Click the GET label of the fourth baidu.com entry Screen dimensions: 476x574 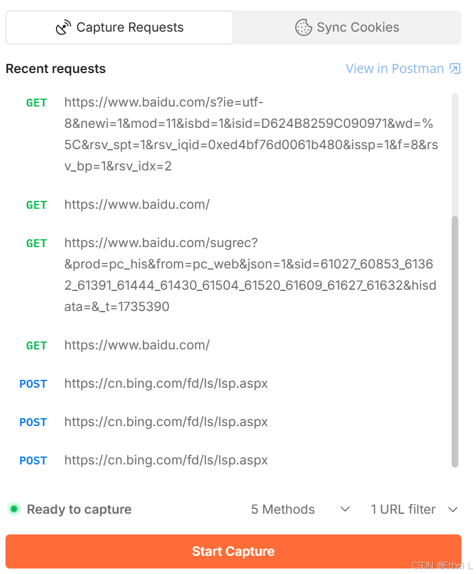37,345
